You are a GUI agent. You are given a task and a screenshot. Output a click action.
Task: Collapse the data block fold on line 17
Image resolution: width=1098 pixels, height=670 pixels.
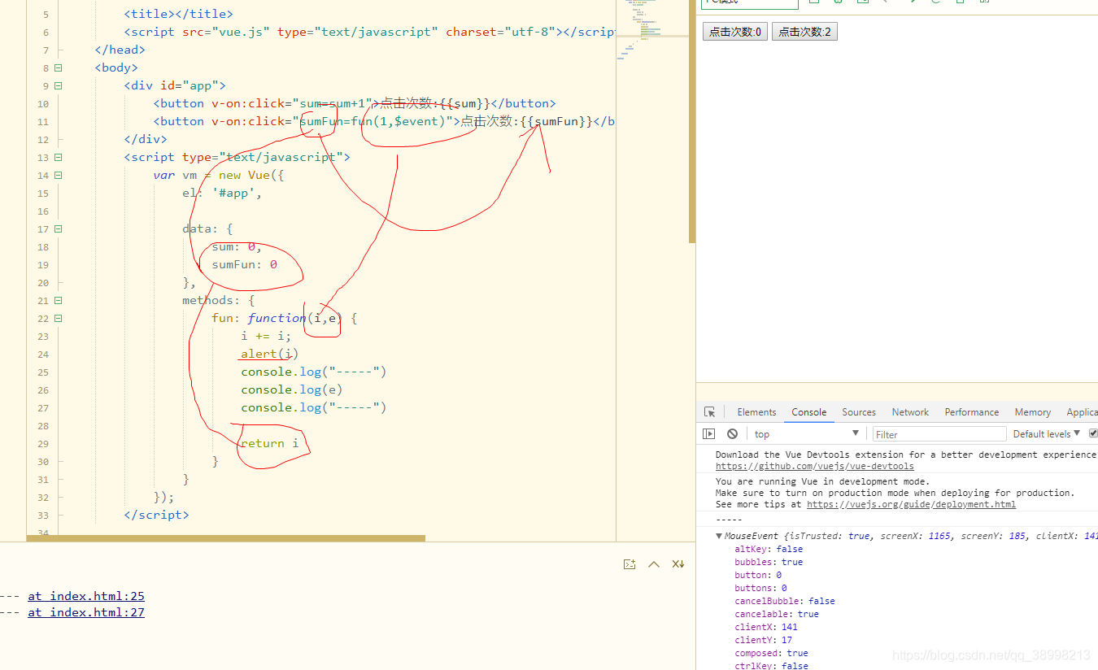(x=59, y=229)
